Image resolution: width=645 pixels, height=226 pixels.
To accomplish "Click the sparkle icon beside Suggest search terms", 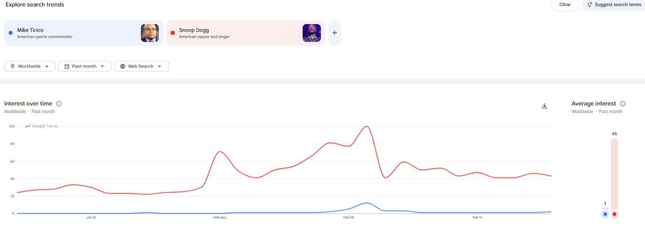I will pos(590,5).
